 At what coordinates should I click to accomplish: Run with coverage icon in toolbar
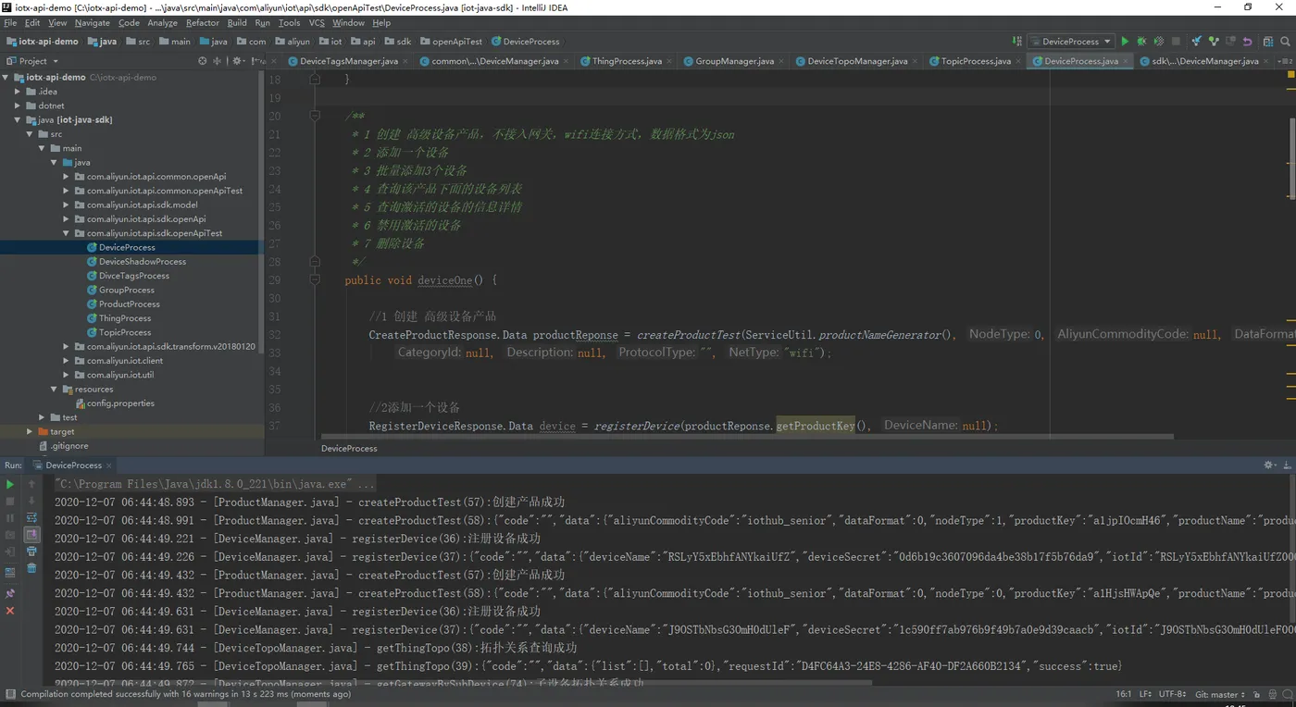coord(1158,42)
